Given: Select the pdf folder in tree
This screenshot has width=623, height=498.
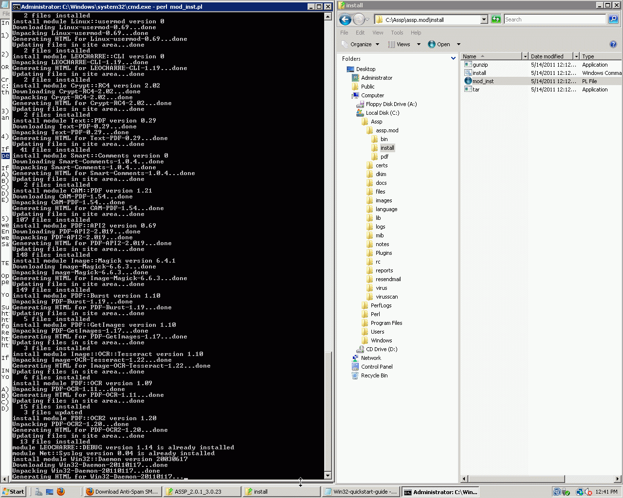Looking at the screenshot, I should coord(380,157).
